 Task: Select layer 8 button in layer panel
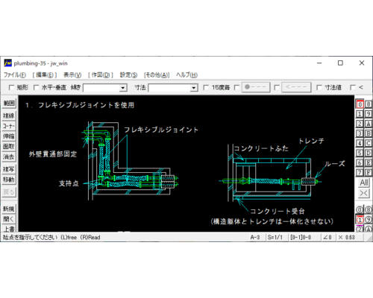click(369, 104)
